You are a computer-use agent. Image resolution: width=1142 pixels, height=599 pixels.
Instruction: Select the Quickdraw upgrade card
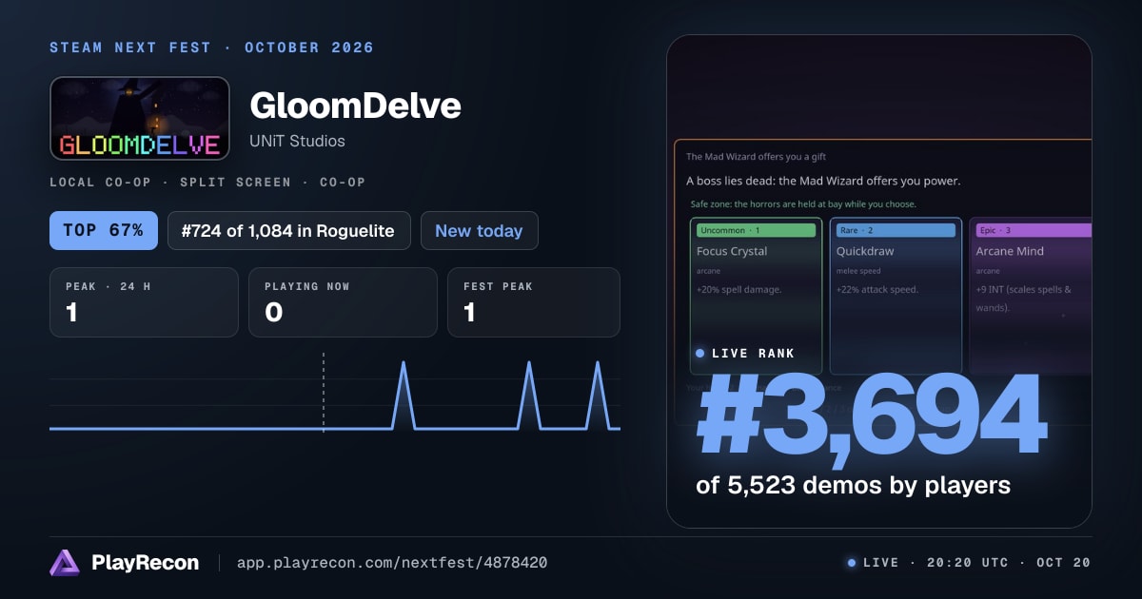[896, 296]
